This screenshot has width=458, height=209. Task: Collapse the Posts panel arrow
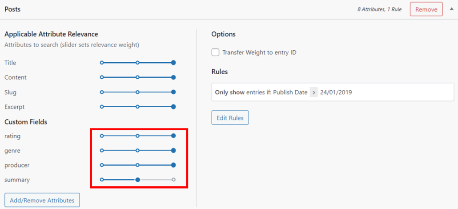point(451,9)
